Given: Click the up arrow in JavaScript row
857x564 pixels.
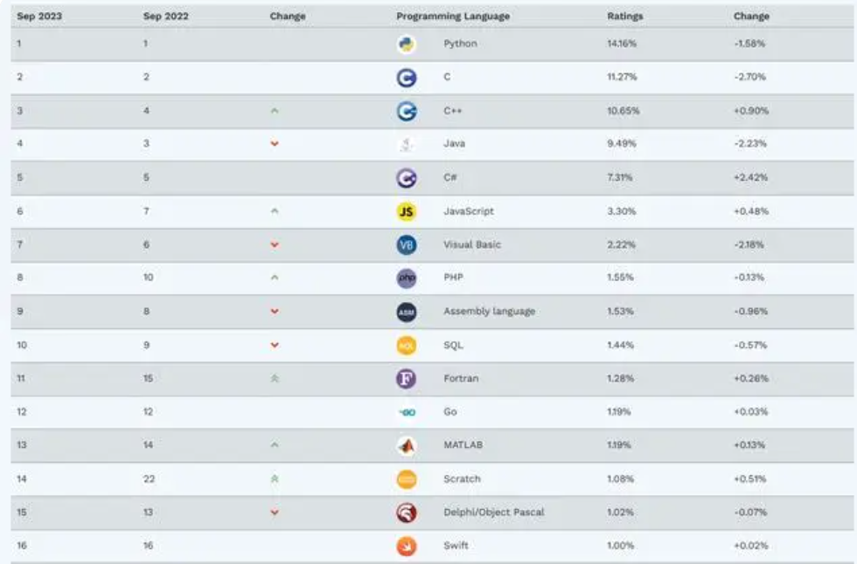Looking at the screenshot, I should coord(275,211).
